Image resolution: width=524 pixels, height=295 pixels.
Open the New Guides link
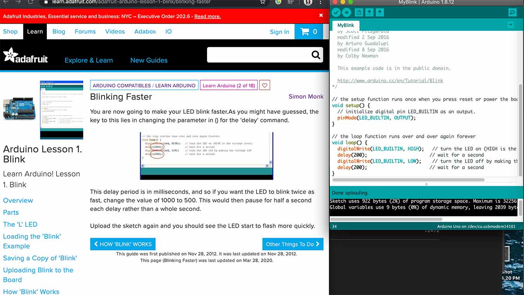pyautogui.click(x=149, y=60)
